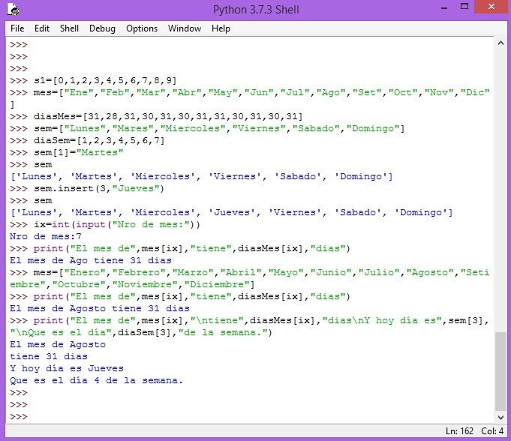Click the 'Ln: 162' status bar entry
This screenshot has width=511, height=441.
pos(459,431)
